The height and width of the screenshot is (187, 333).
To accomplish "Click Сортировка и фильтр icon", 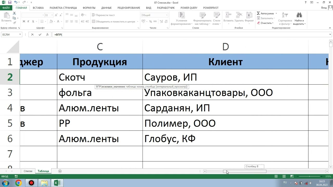I will [x=285, y=15].
